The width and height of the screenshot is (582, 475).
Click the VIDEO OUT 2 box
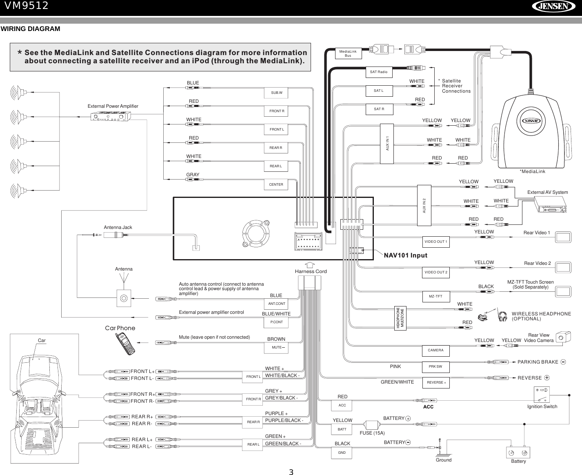pyautogui.click(x=435, y=272)
